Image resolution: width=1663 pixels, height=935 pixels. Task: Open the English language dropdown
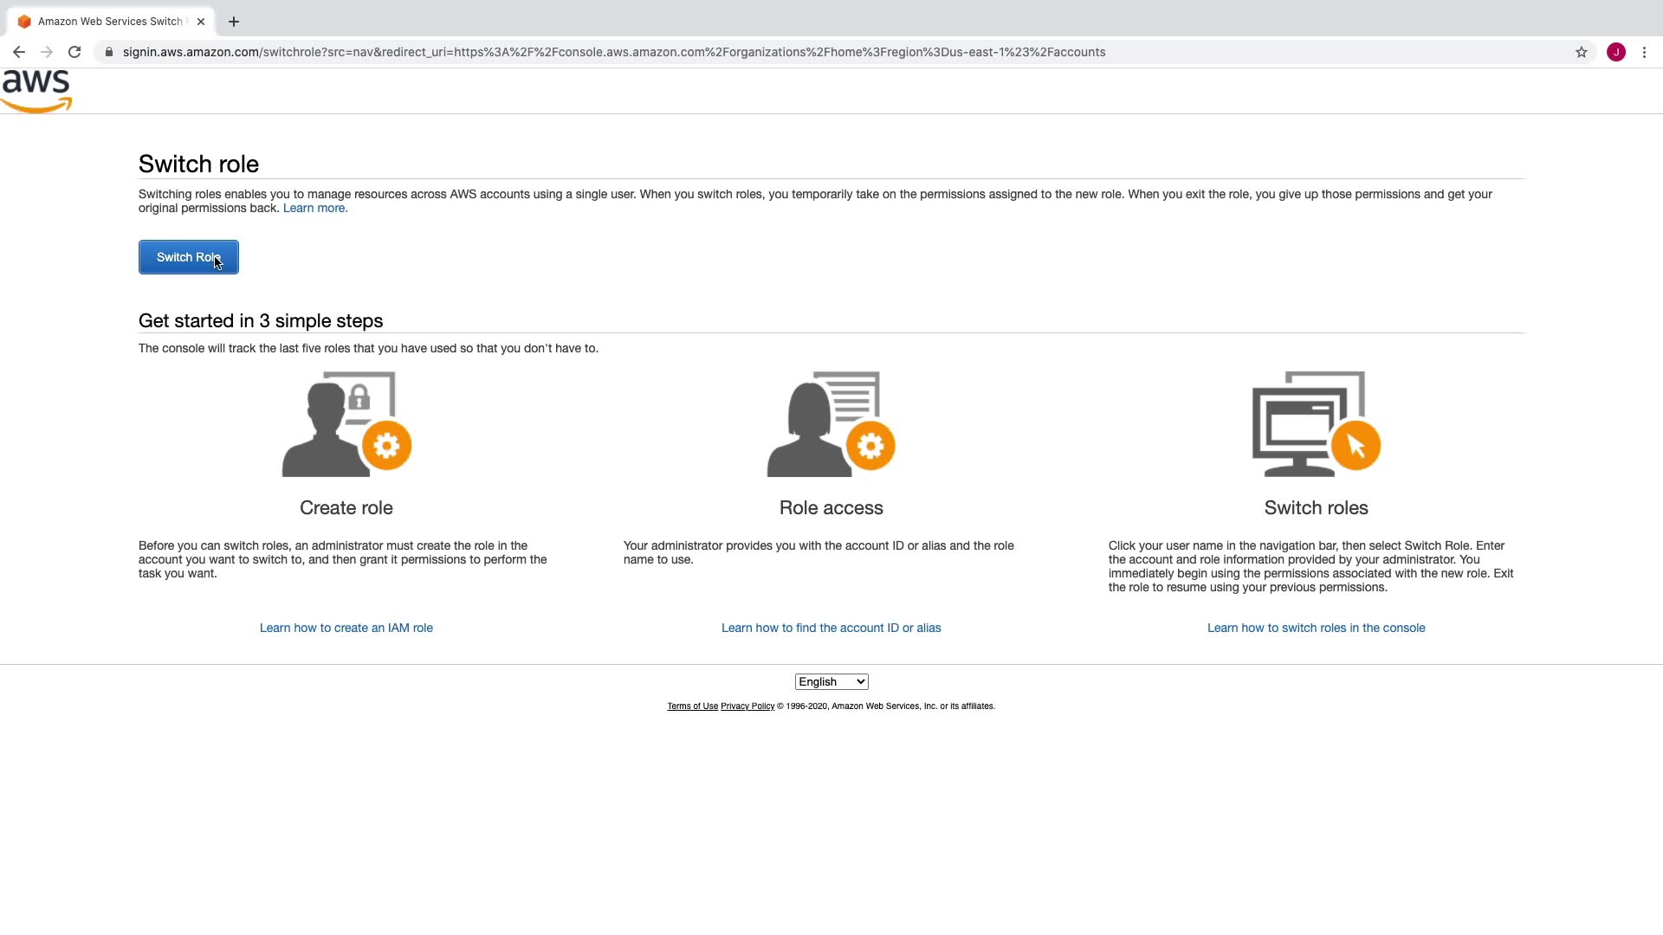[x=831, y=682]
